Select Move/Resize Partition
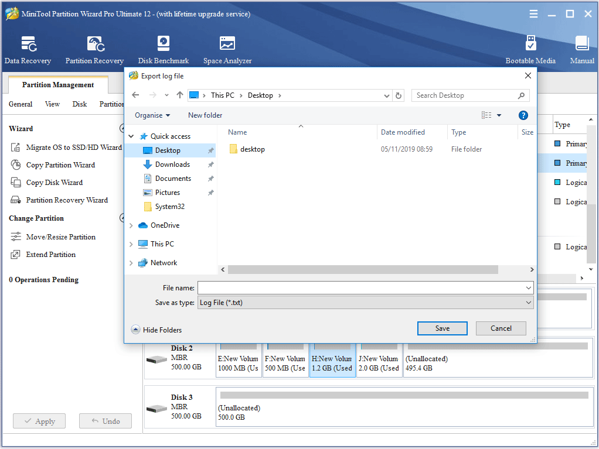599x449 pixels. pos(60,237)
